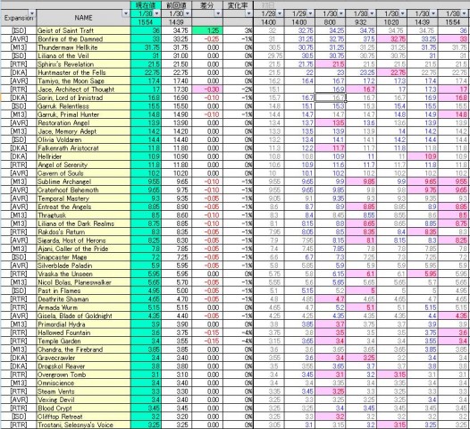Select the Entreat the Angels cell

pyautogui.click(x=83, y=206)
